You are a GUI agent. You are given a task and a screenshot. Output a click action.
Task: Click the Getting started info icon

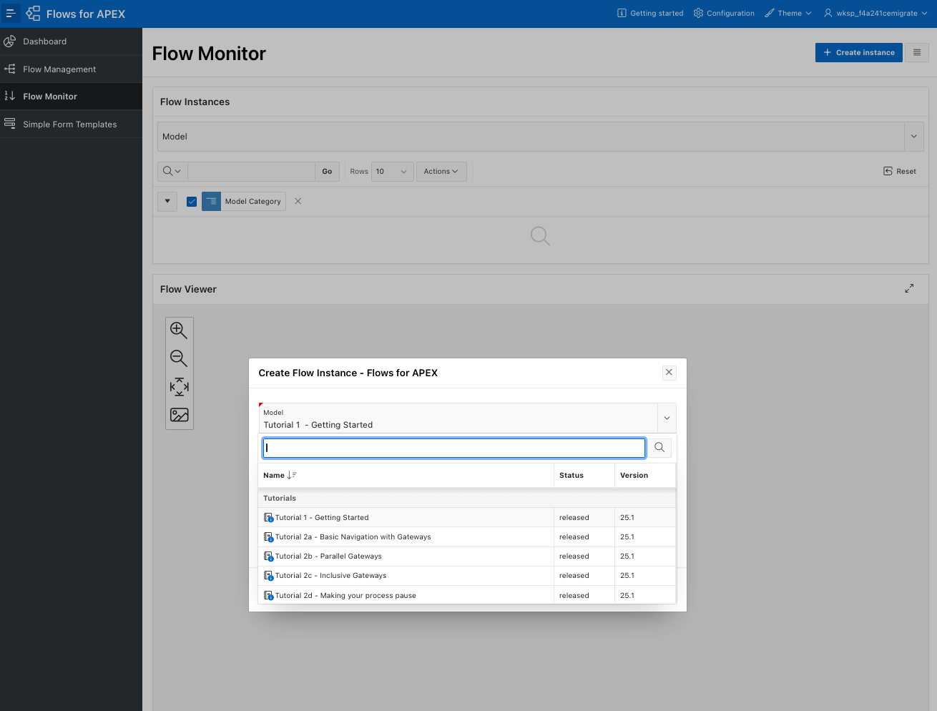click(x=622, y=13)
